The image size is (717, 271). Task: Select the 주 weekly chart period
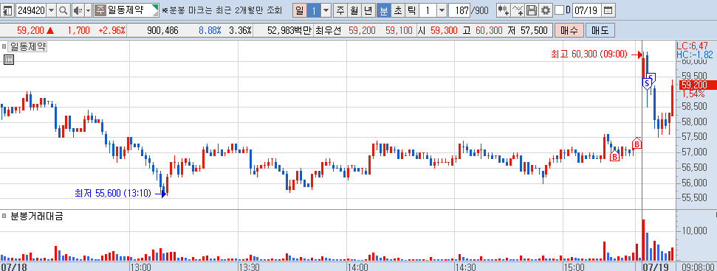coord(340,10)
